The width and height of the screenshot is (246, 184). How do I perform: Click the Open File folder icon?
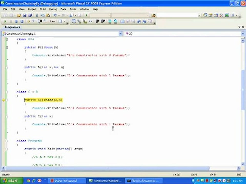click(x=19, y=15)
